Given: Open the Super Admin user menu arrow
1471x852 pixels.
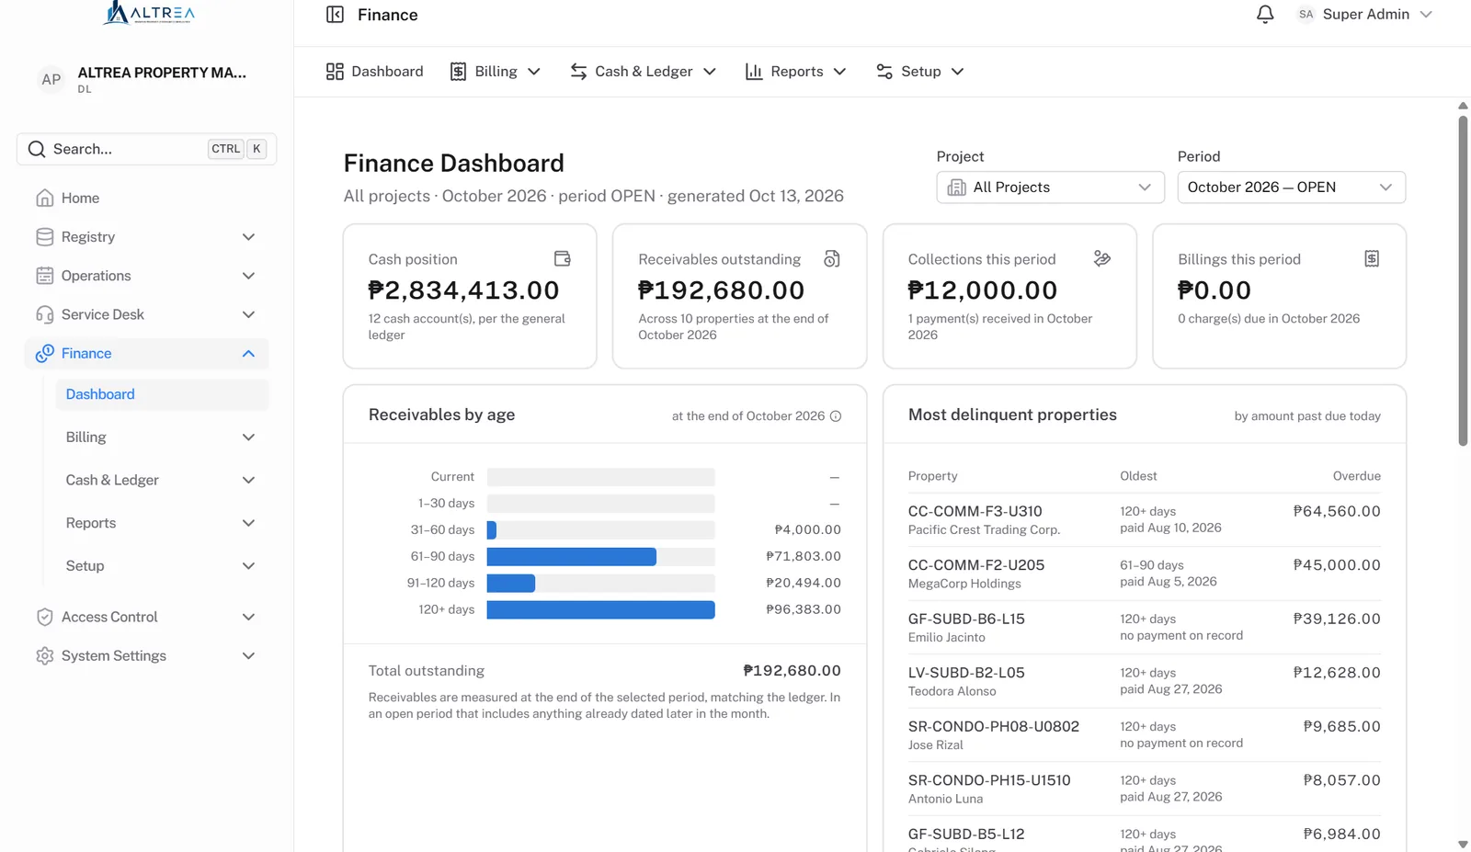Looking at the screenshot, I should 1426,15.
